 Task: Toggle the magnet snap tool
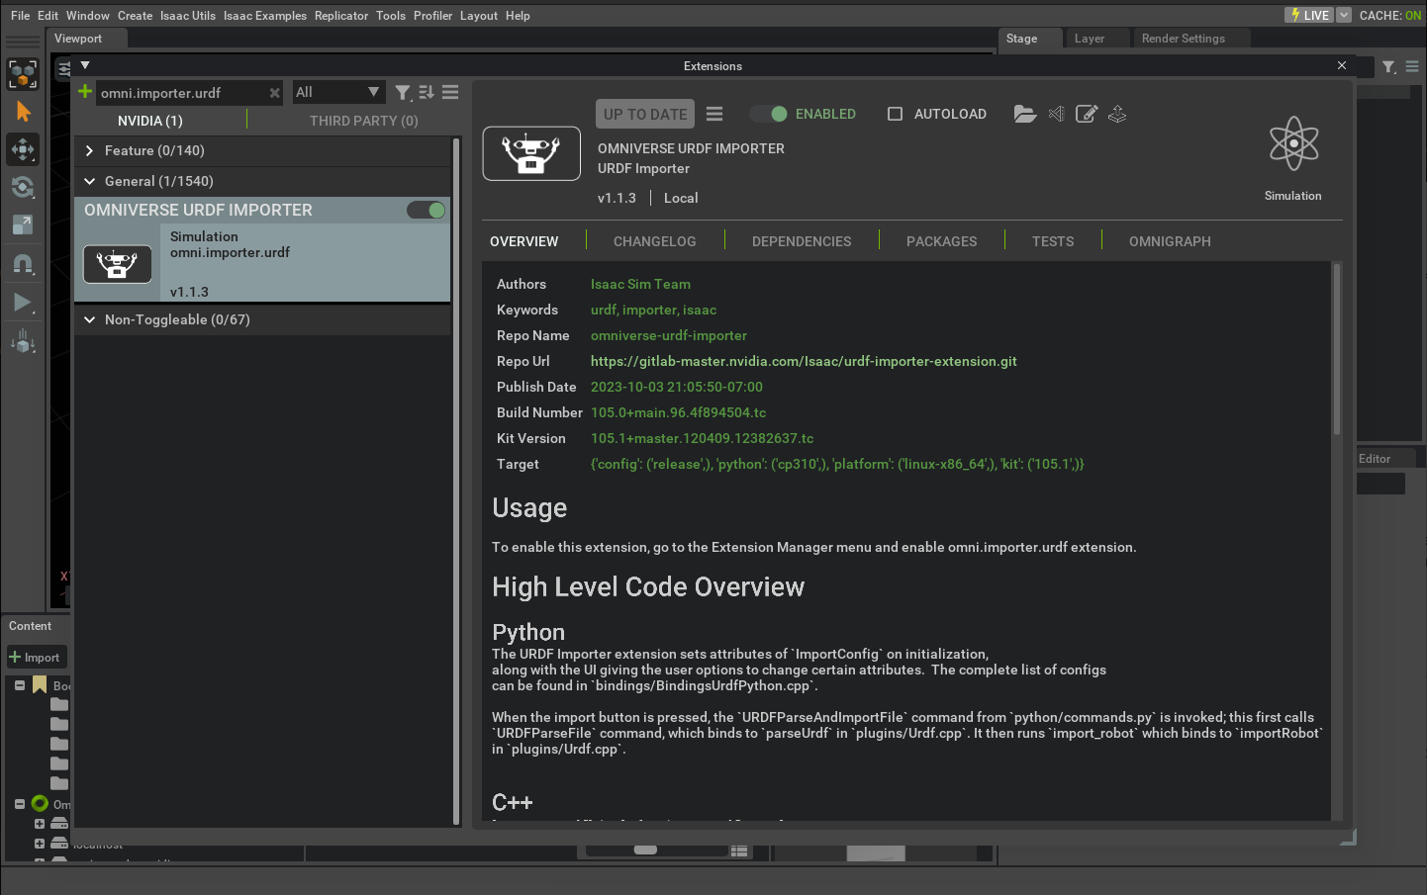(23, 264)
